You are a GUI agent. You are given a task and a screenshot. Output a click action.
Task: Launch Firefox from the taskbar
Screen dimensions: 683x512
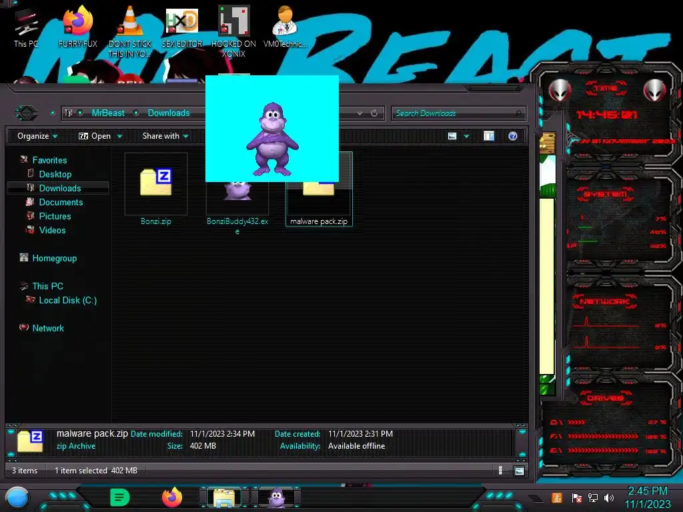point(172,497)
